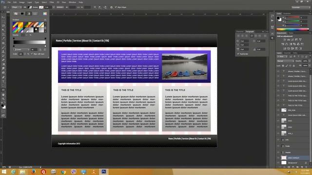Lock transparent pixels in Layers panel
The height and width of the screenshot is (175, 312).
click(283, 66)
